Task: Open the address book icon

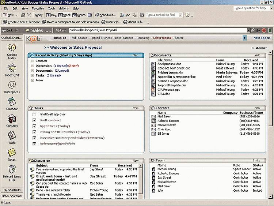Action: (x=142, y=15)
